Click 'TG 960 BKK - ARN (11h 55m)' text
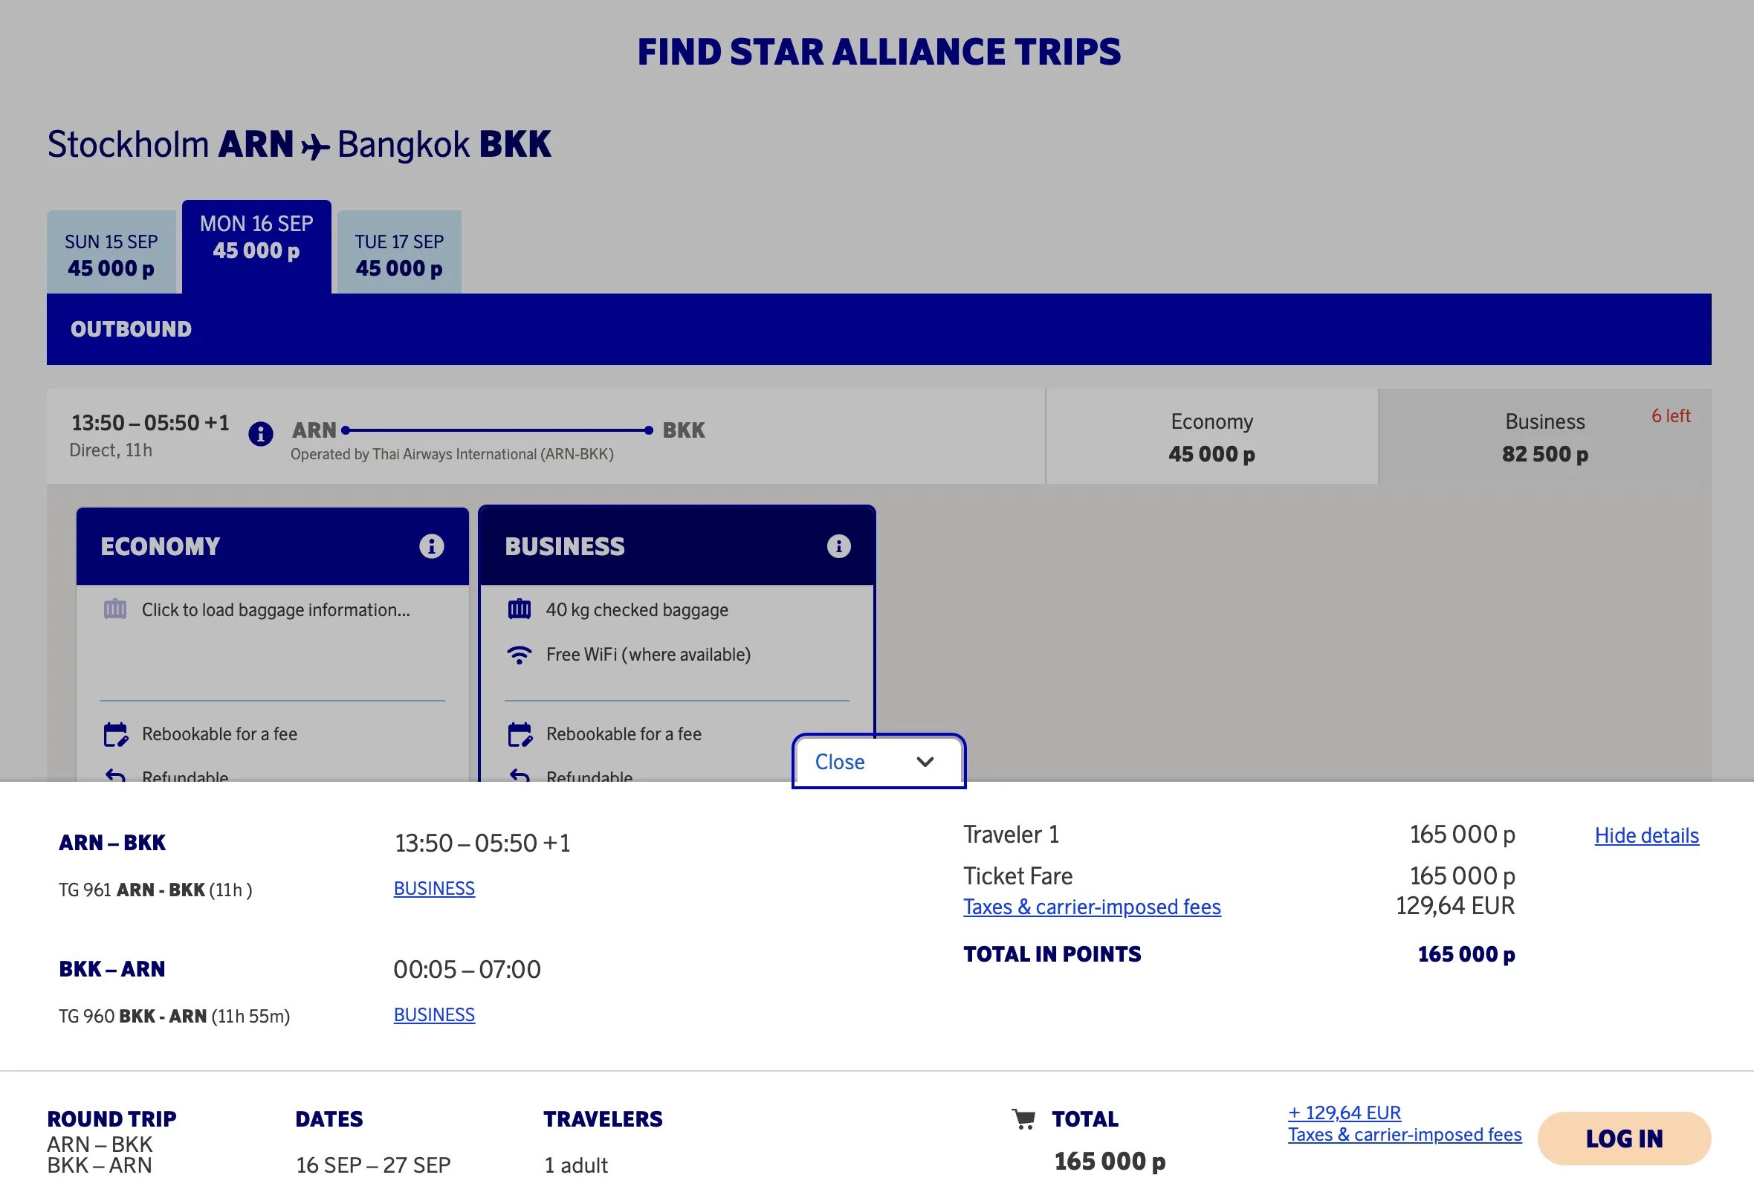1754x1195 pixels. (175, 1016)
